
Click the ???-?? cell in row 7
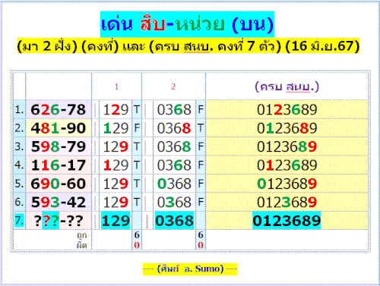(x=59, y=221)
